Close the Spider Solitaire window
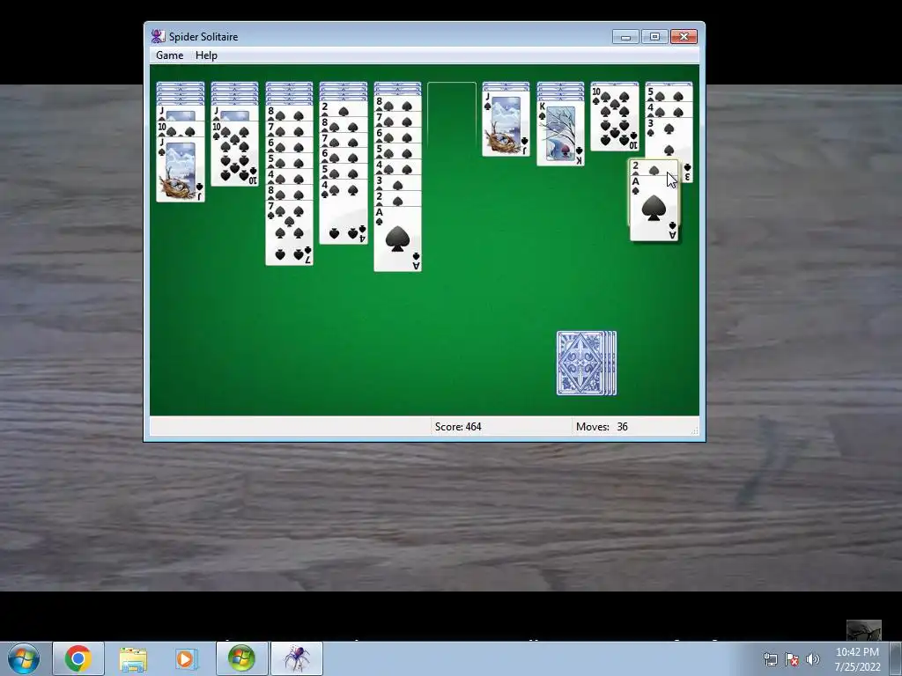Image resolution: width=902 pixels, height=676 pixels. tap(684, 37)
